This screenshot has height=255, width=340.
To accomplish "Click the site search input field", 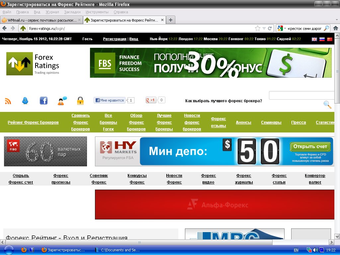I will pos(301,95).
